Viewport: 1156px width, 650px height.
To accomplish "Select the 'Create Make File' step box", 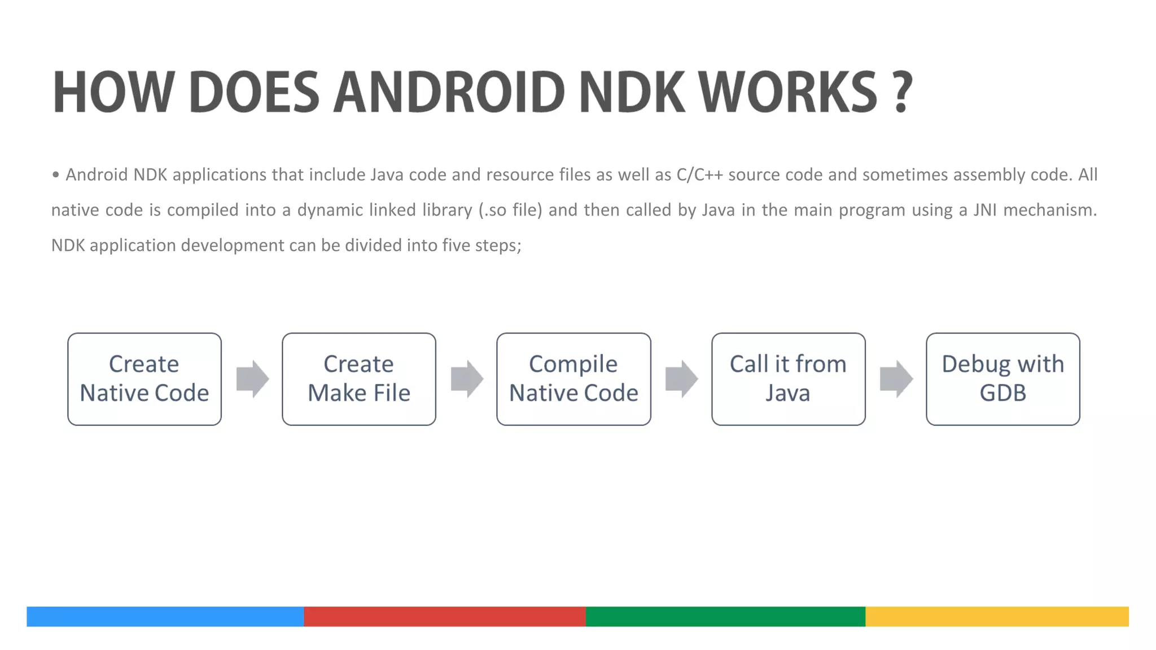I will click(359, 379).
